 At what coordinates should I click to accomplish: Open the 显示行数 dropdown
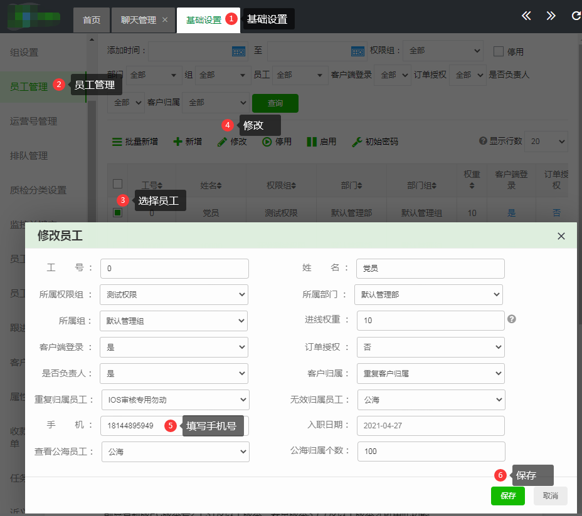click(546, 142)
